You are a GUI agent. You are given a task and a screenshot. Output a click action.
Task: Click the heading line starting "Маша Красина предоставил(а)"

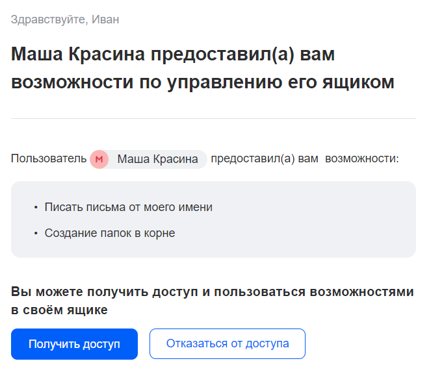coord(172,55)
